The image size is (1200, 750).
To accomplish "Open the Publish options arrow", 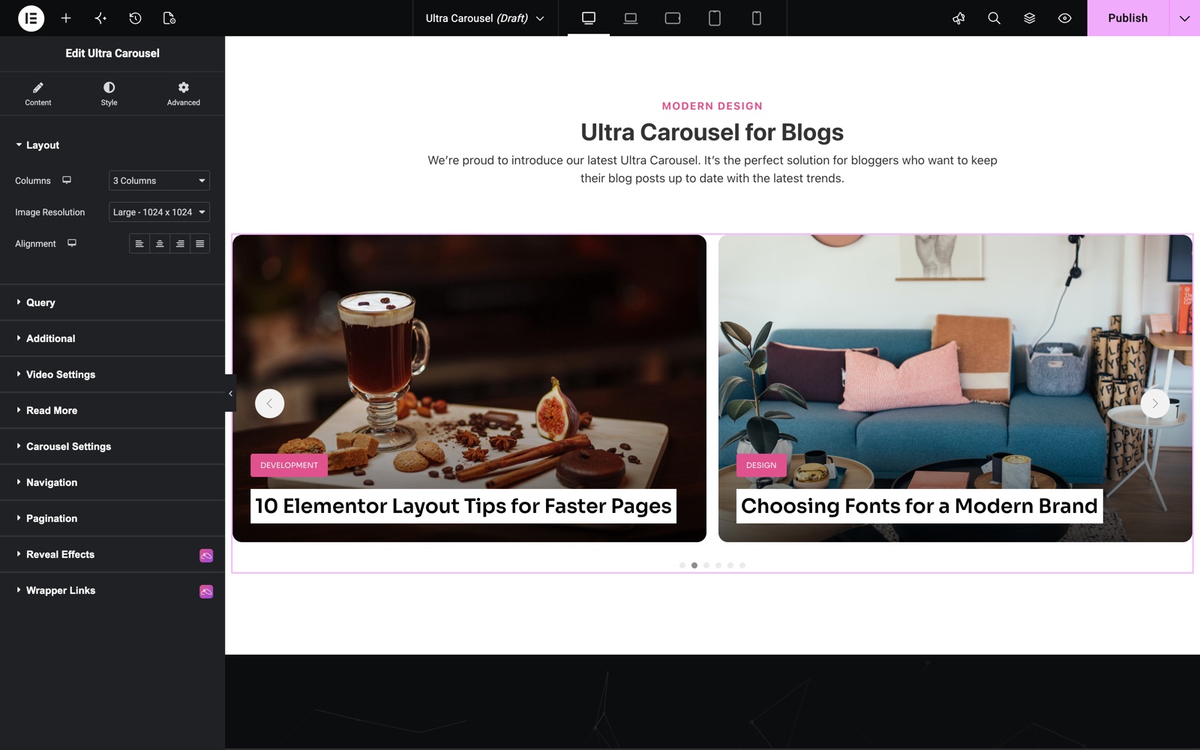I will (1184, 18).
